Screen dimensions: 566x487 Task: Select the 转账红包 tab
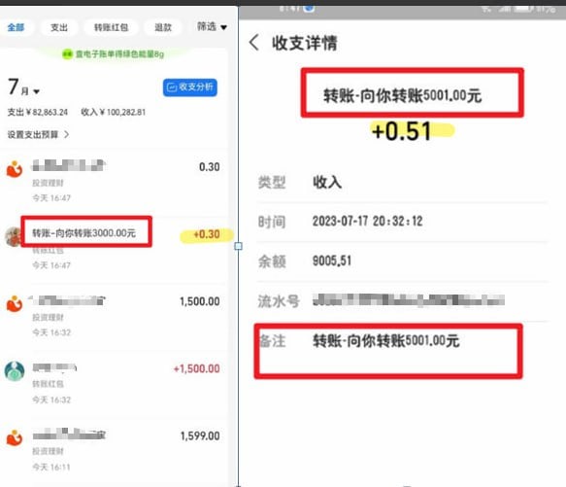pos(112,27)
